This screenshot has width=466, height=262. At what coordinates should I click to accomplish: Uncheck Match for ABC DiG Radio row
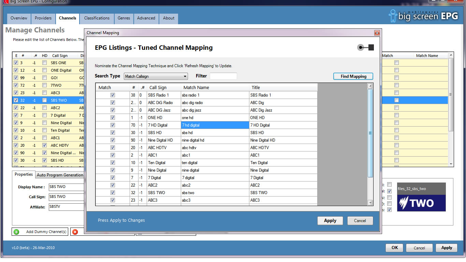113,103
